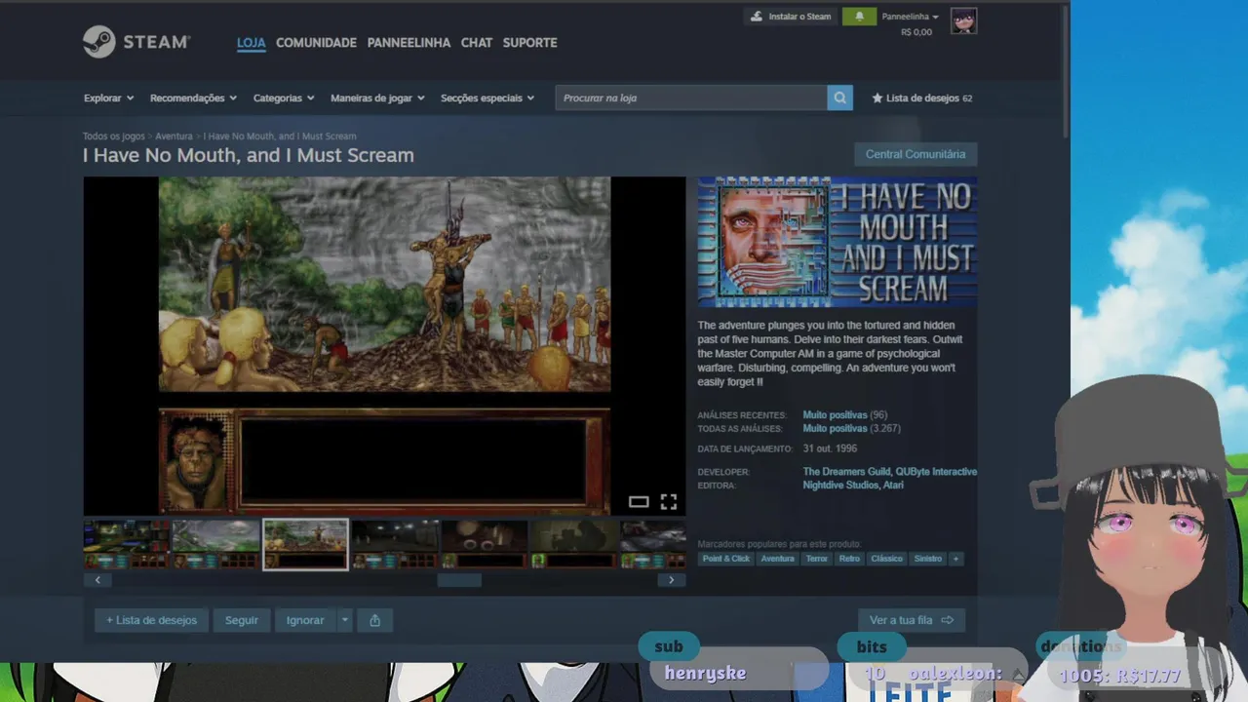Click the share icon button
The width and height of the screenshot is (1248, 702).
click(x=374, y=620)
